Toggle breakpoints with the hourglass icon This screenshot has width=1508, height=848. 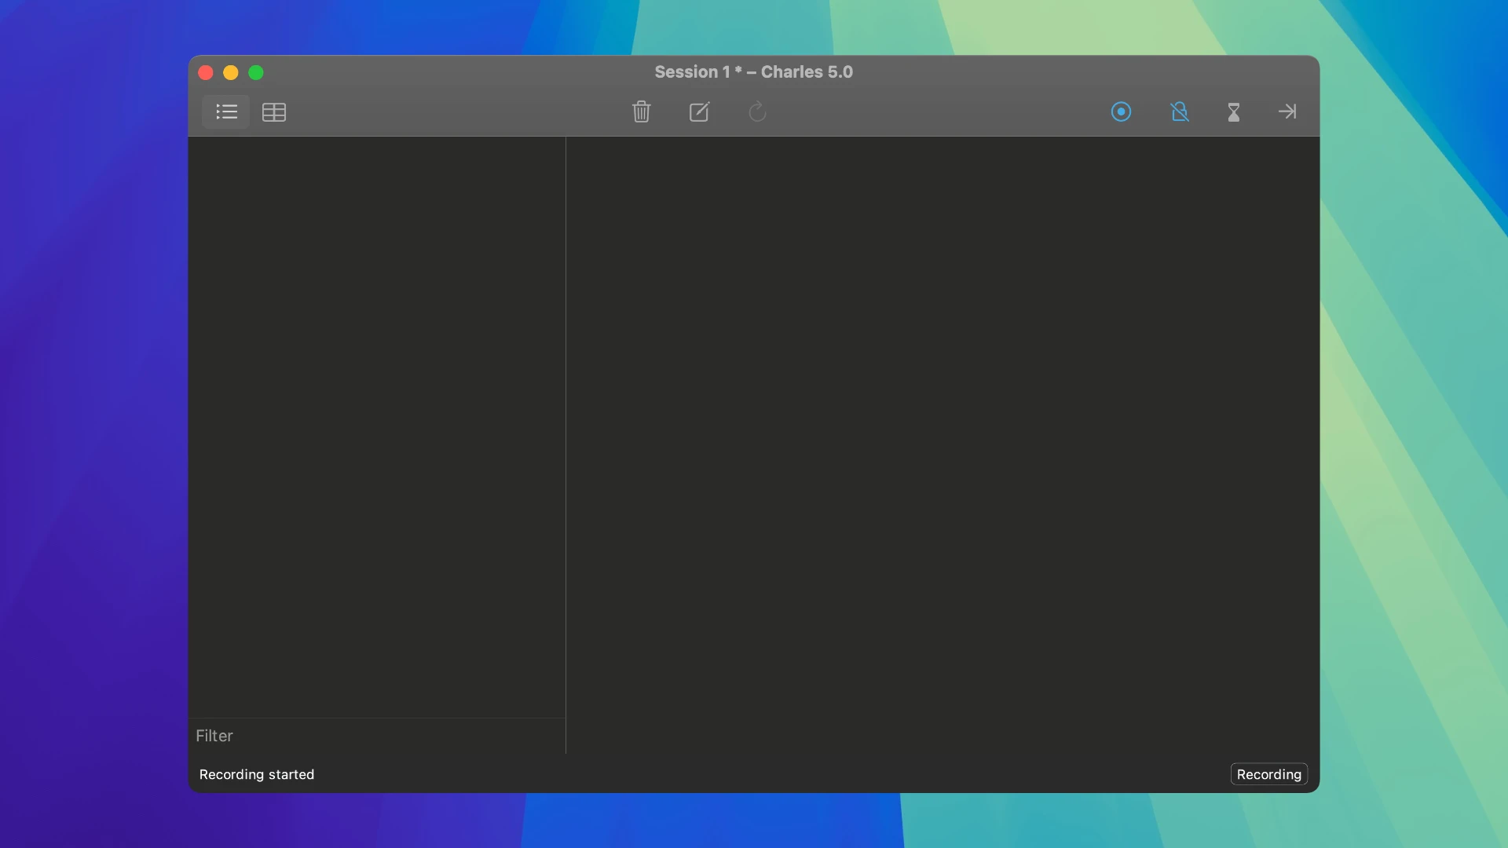tap(1233, 111)
